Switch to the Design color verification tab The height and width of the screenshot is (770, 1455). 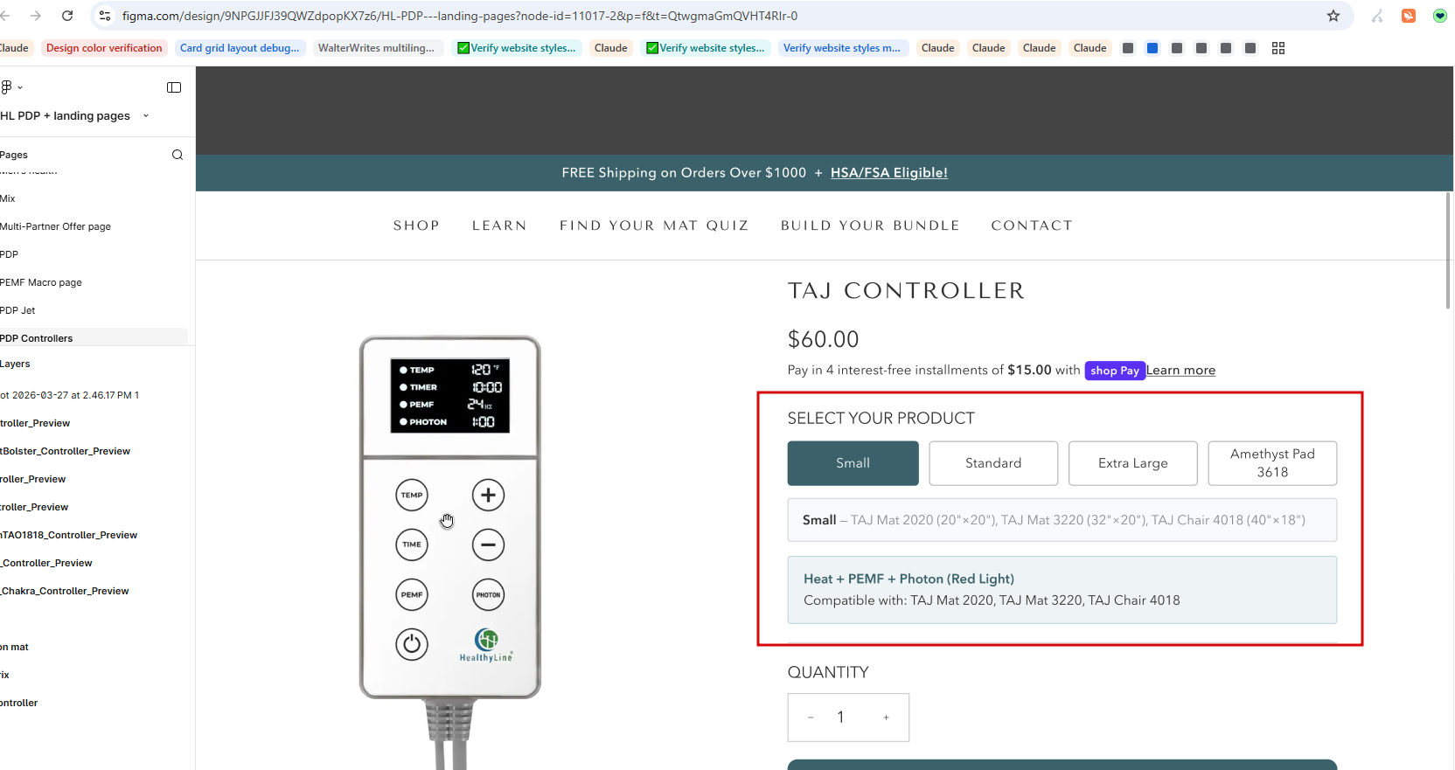[x=104, y=48]
